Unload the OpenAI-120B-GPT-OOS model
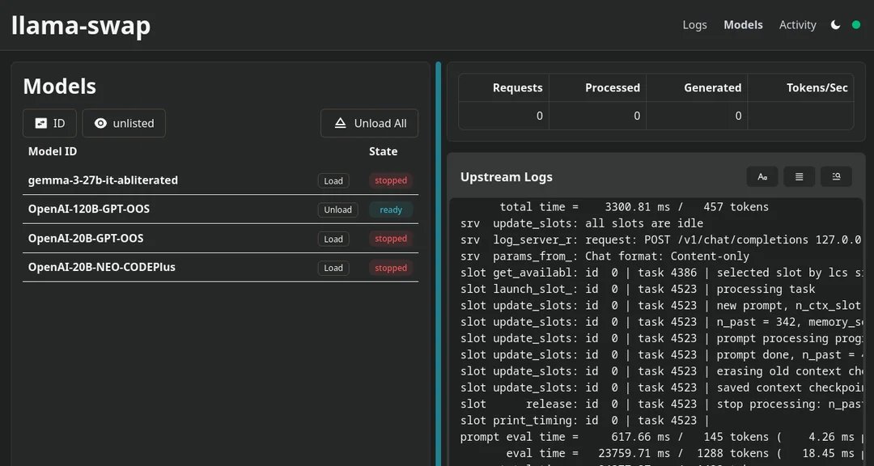Viewport: 874px width, 466px height. point(337,210)
